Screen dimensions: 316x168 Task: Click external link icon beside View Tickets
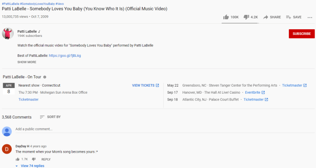click(x=158, y=85)
